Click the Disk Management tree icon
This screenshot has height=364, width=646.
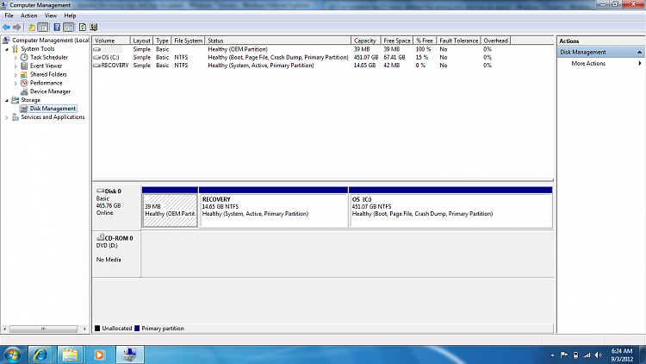click(24, 109)
